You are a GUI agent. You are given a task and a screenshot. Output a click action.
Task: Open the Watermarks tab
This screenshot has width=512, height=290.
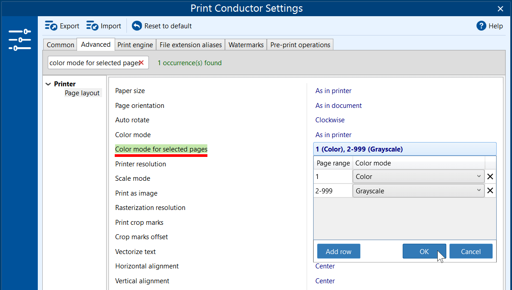(x=246, y=45)
